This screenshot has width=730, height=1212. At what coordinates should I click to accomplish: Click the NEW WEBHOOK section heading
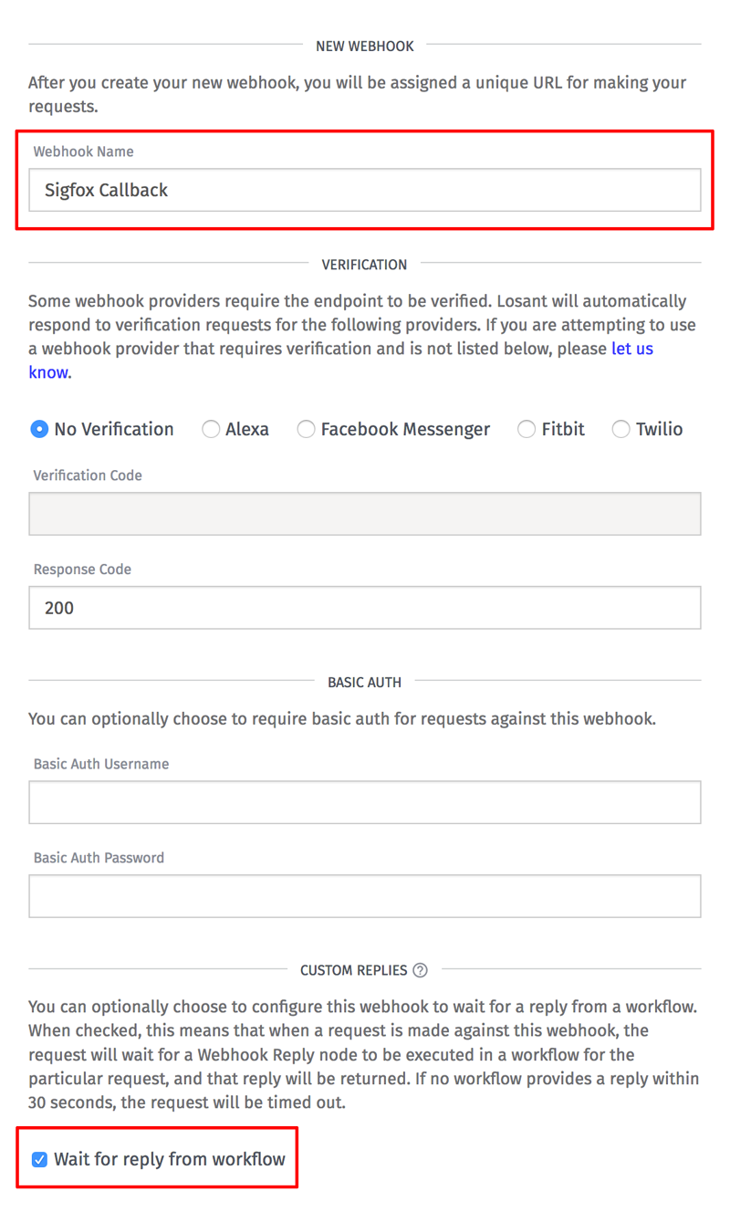(x=365, y=46)
